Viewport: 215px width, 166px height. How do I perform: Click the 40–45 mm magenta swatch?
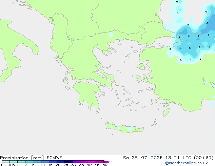[x=92, y=162]
